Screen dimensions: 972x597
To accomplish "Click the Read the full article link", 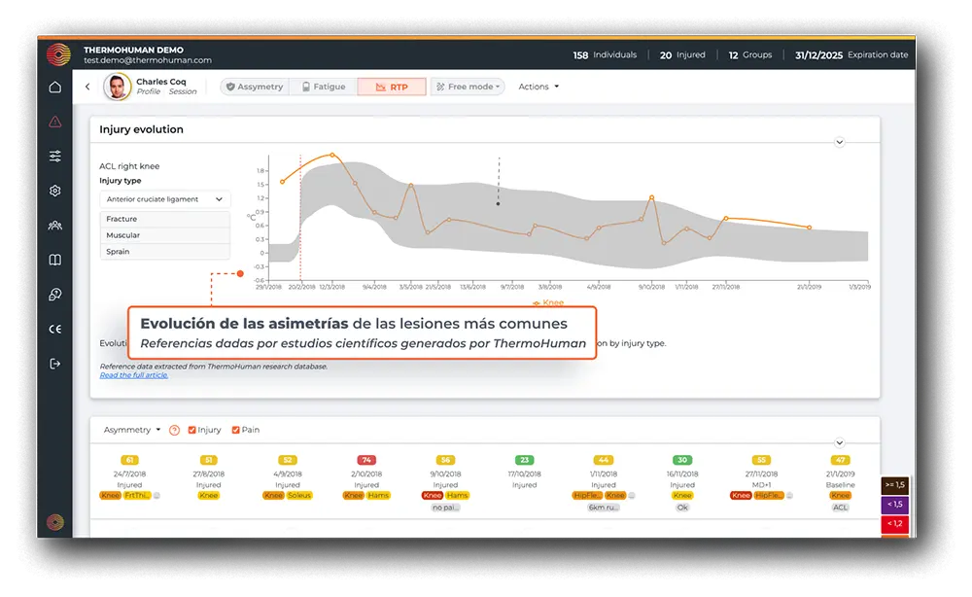I will coord(133,375).
